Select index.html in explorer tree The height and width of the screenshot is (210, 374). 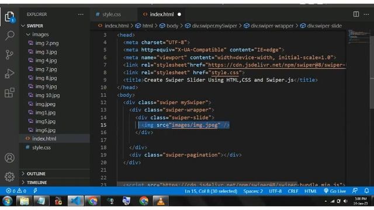44,139
